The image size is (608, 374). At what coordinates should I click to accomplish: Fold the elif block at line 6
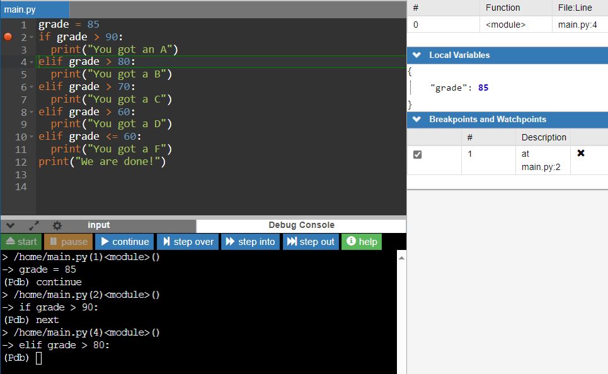[32, 88]
